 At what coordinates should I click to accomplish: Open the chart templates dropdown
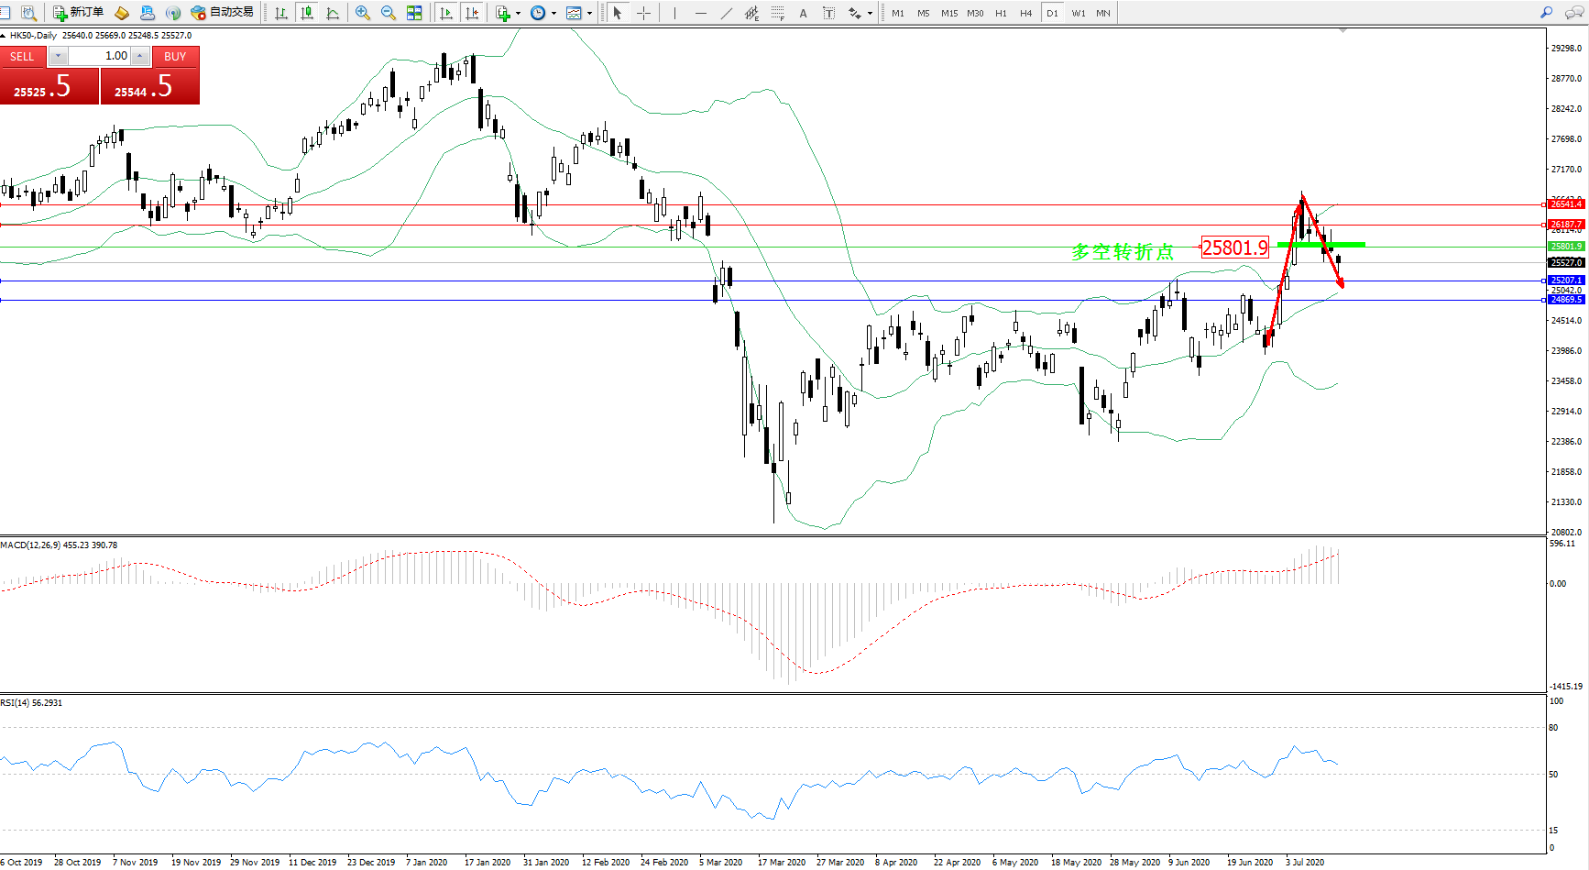pos(589,13)
